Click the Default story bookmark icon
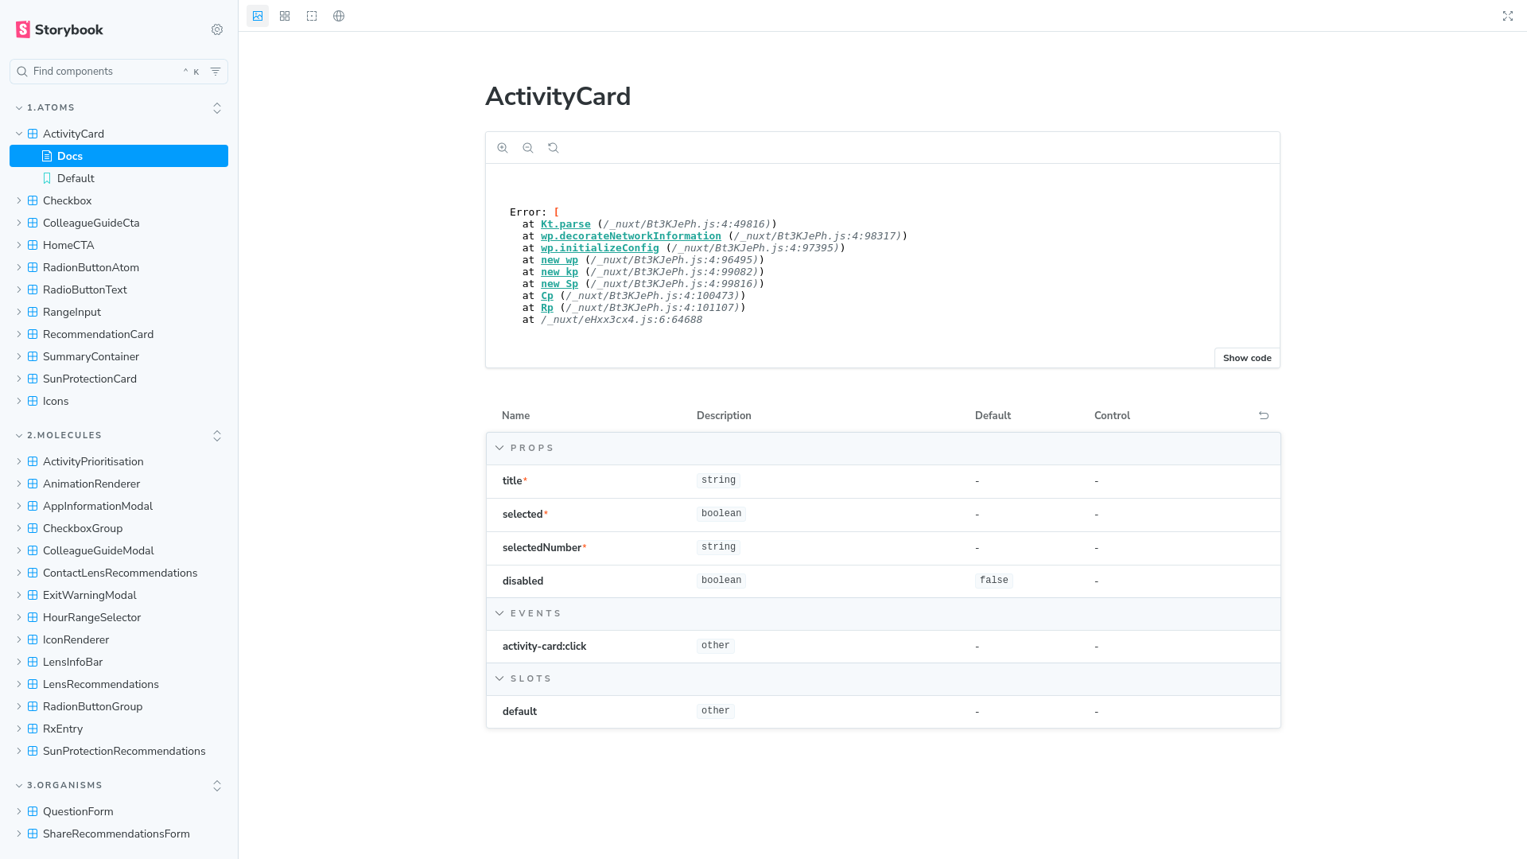Image resolution: width=1527 pixels, height=859 pixels. [47, 178]
